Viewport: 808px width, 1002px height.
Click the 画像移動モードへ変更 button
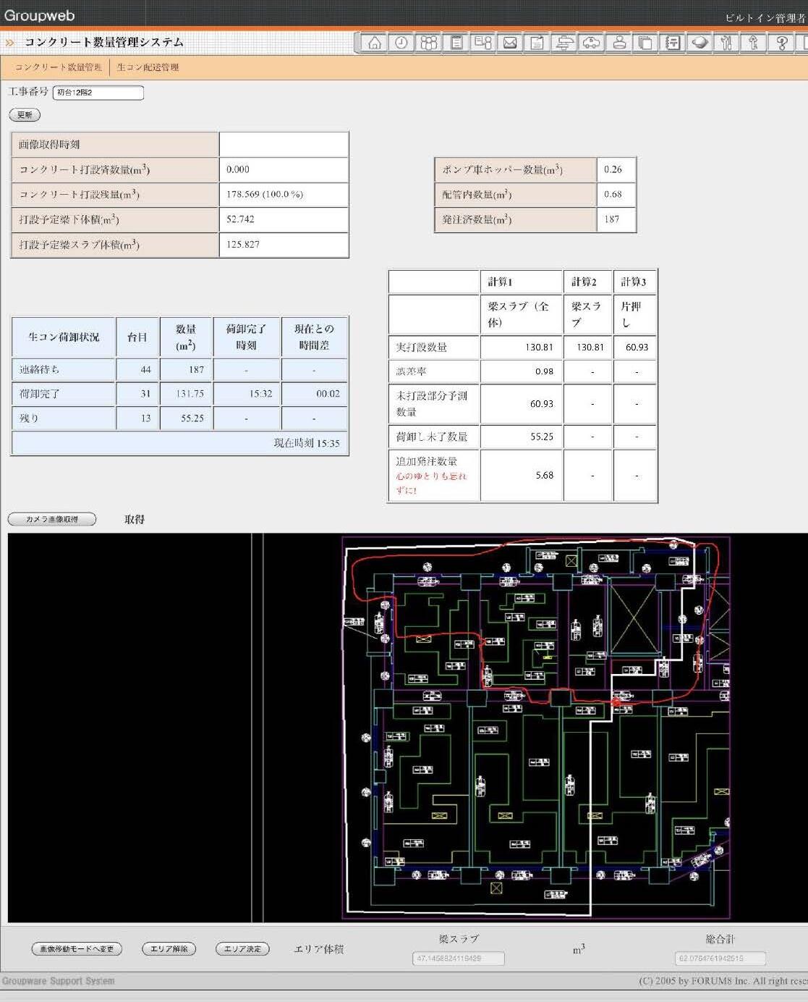click(x=77, y=948)
